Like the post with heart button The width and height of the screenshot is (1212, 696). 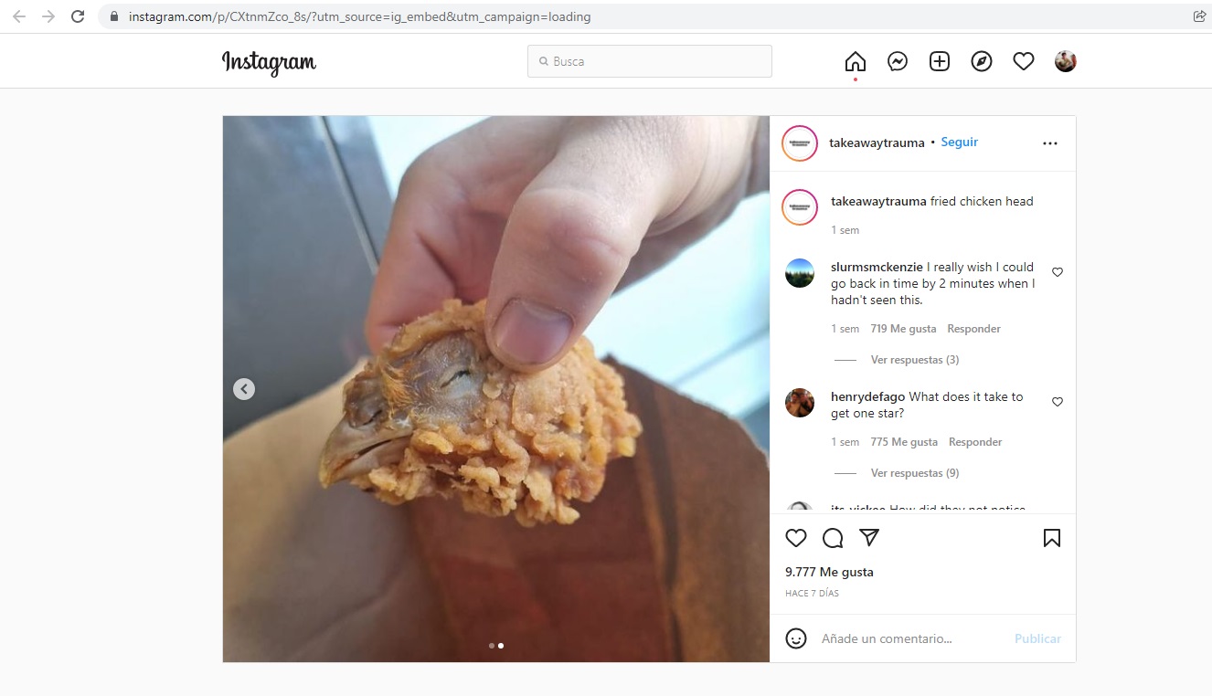[796, 538]
